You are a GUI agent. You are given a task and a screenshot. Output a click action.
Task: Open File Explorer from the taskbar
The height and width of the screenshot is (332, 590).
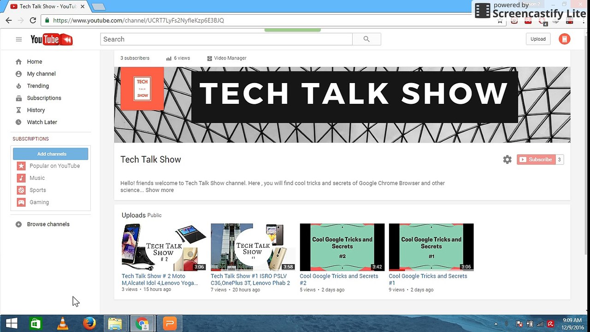coord(115,324)
